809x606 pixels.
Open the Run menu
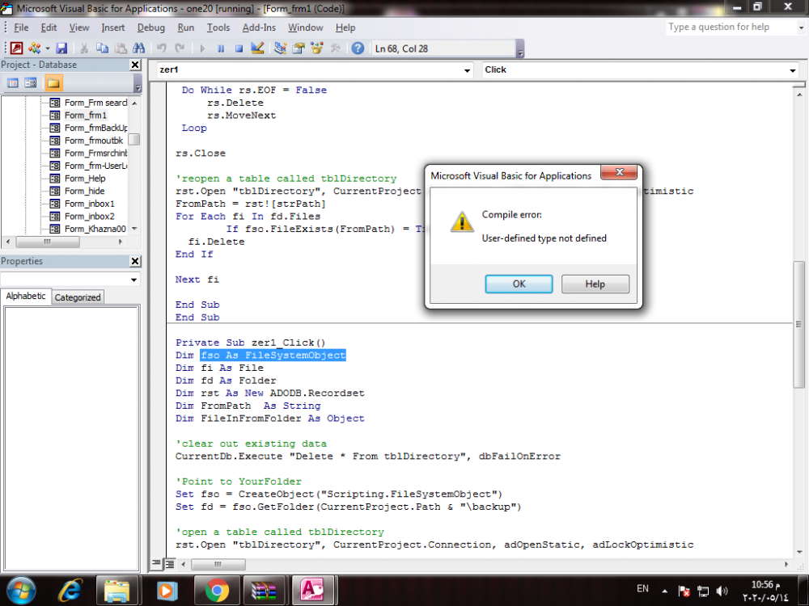[186, 27]
